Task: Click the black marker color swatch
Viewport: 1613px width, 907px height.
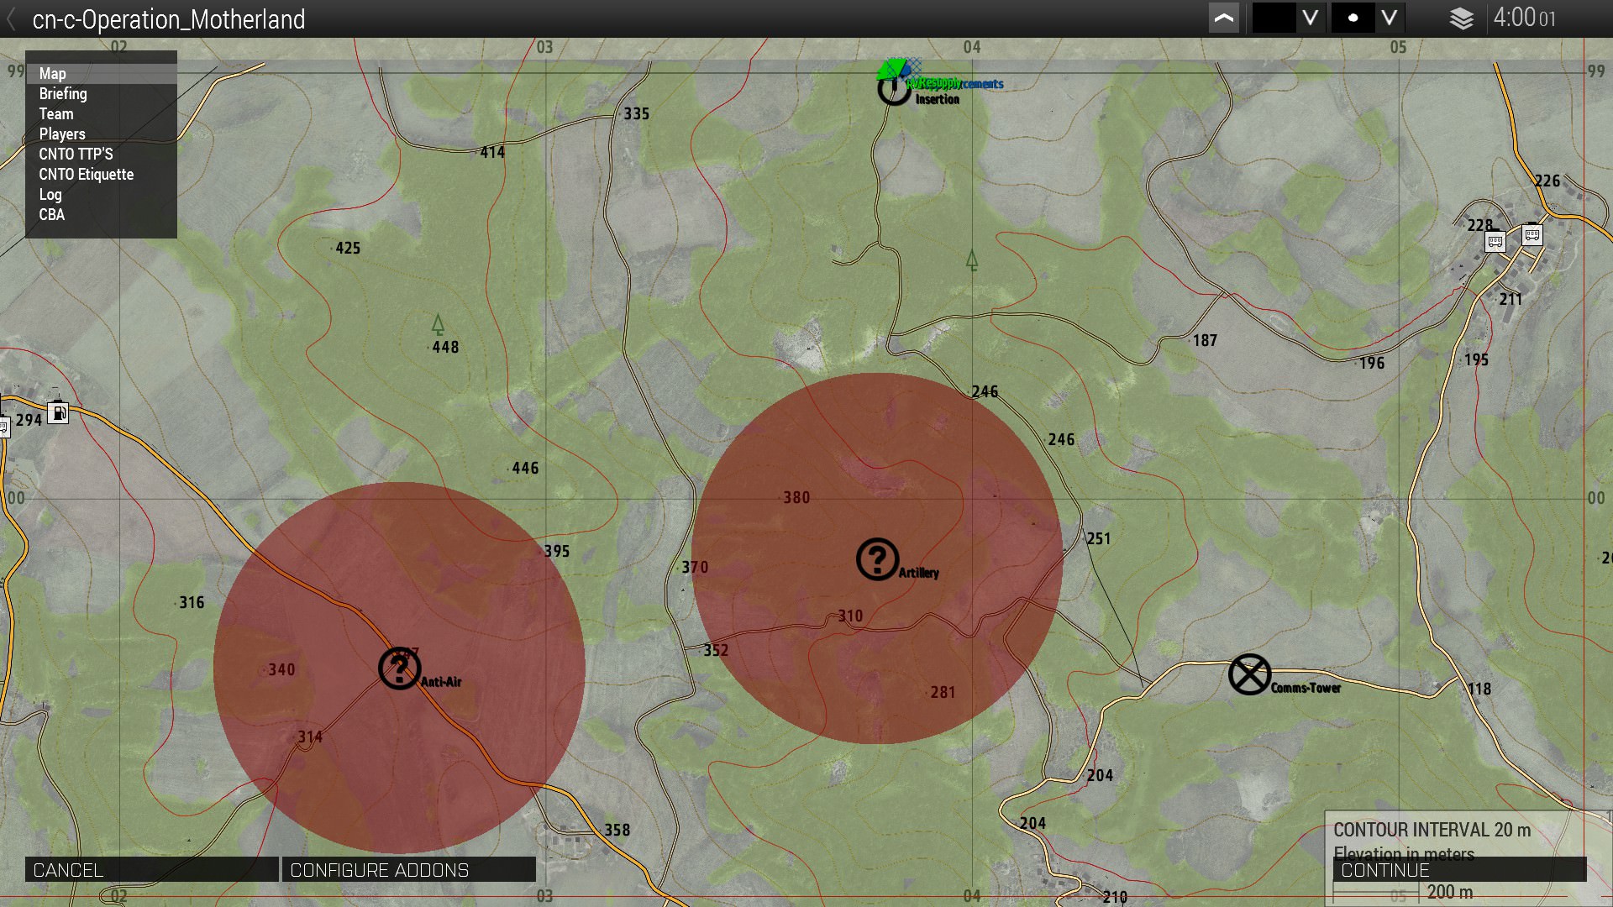Action: [x=1274, y=18]
